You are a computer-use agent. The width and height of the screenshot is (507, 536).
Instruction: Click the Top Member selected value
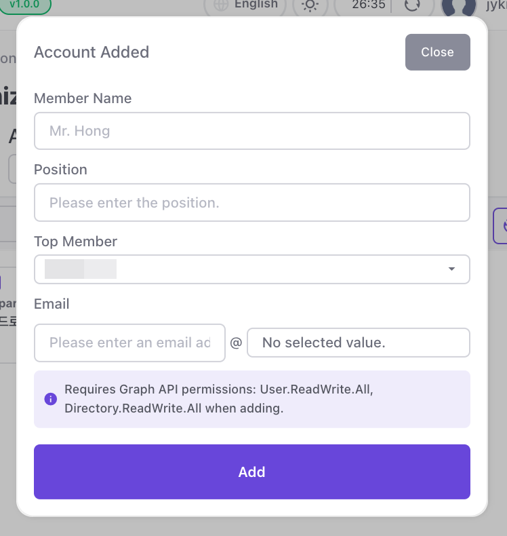[x=81, y=269]
